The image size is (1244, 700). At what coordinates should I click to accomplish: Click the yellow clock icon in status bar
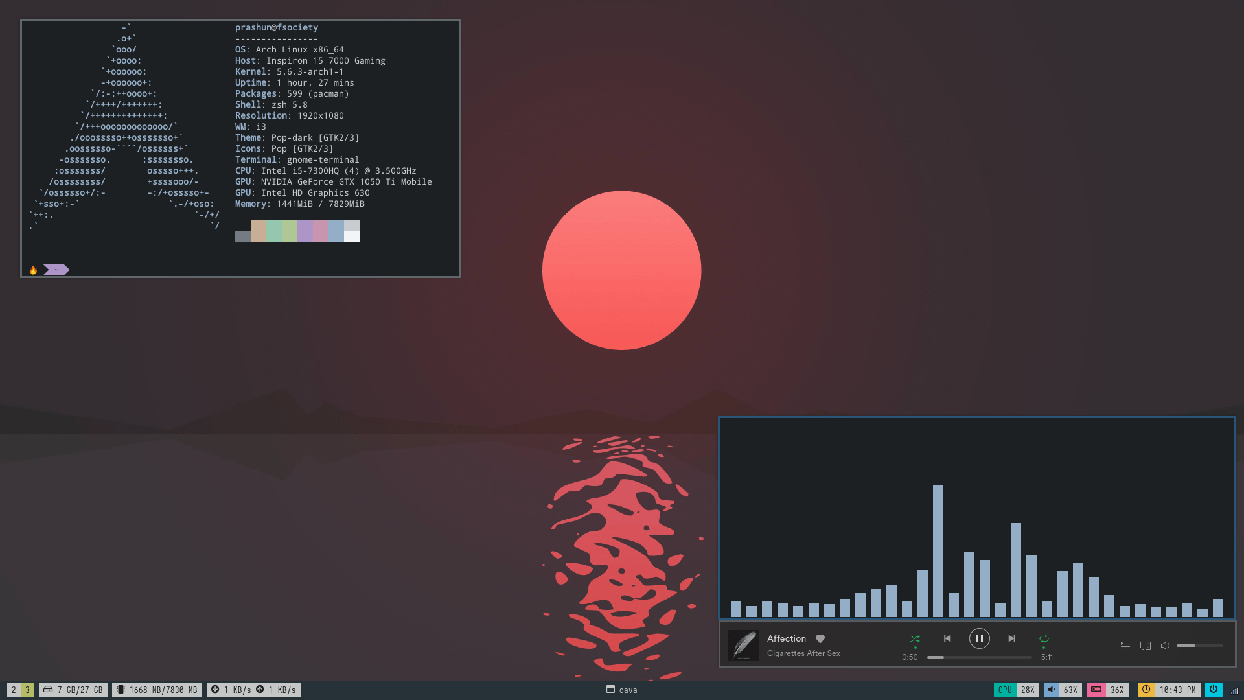[x=1146, y=690]
